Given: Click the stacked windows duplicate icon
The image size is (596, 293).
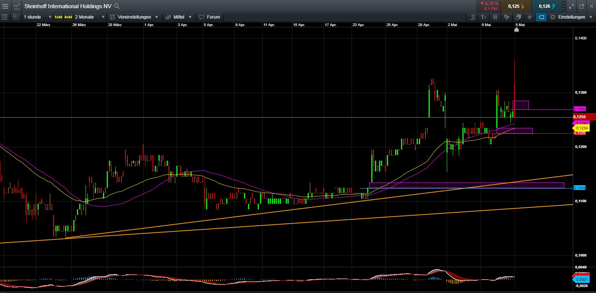Looking at the screenshot, I should click(518, 17).
